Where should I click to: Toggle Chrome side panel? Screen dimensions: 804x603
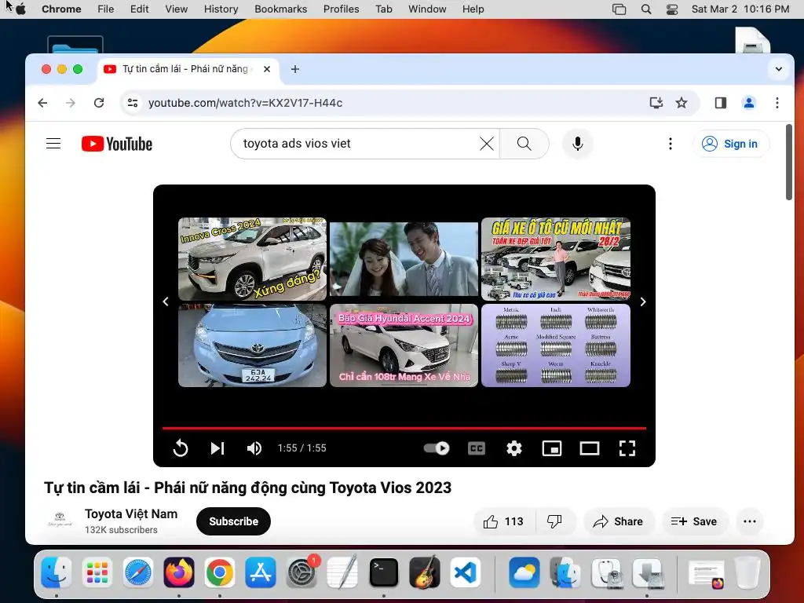(x=721, y=103)
